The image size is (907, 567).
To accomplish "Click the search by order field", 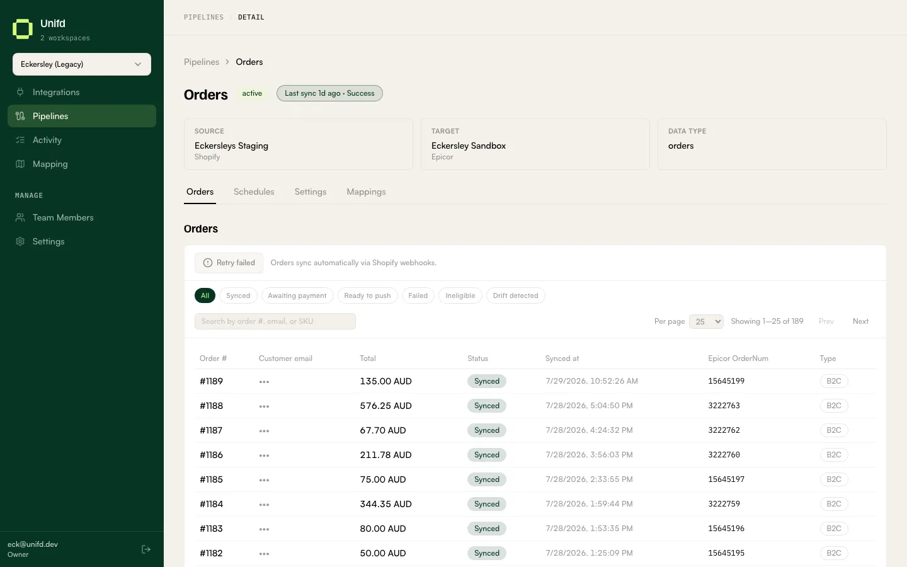I will pyautogui.click(x=275, y=321).
